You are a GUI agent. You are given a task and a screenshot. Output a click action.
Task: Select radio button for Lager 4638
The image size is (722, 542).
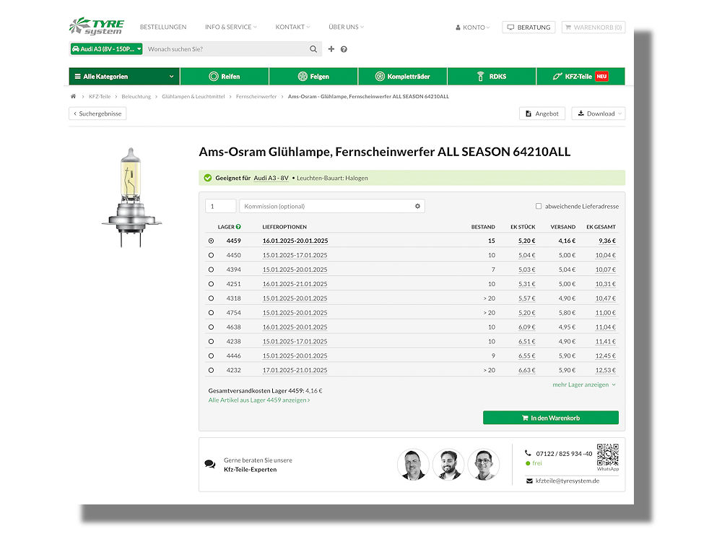click(x=211, y=327)
